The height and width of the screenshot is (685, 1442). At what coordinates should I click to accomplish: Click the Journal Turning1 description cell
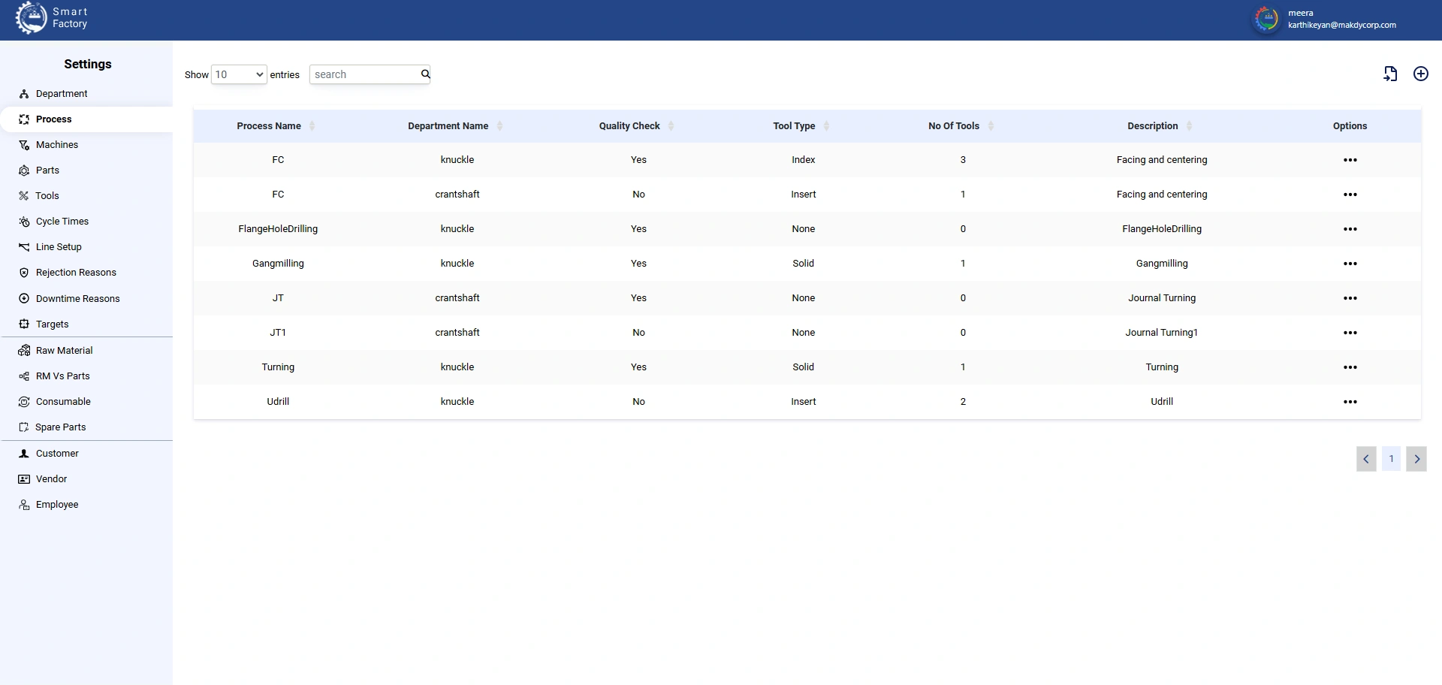point(1162,333)
